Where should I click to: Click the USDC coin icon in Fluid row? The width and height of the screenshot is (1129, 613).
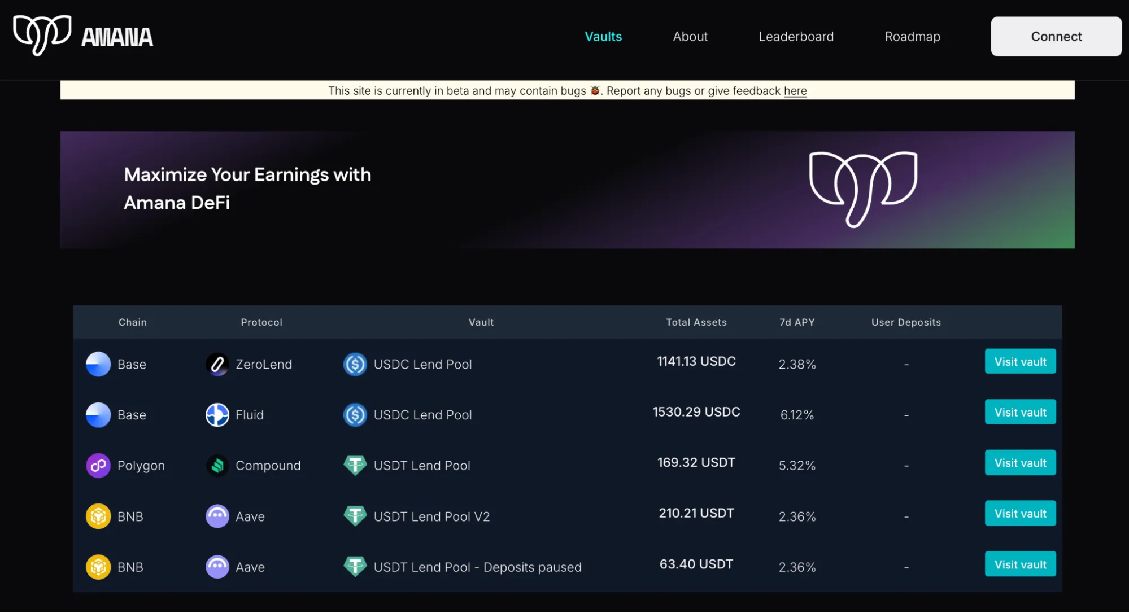tap(355, 415)
